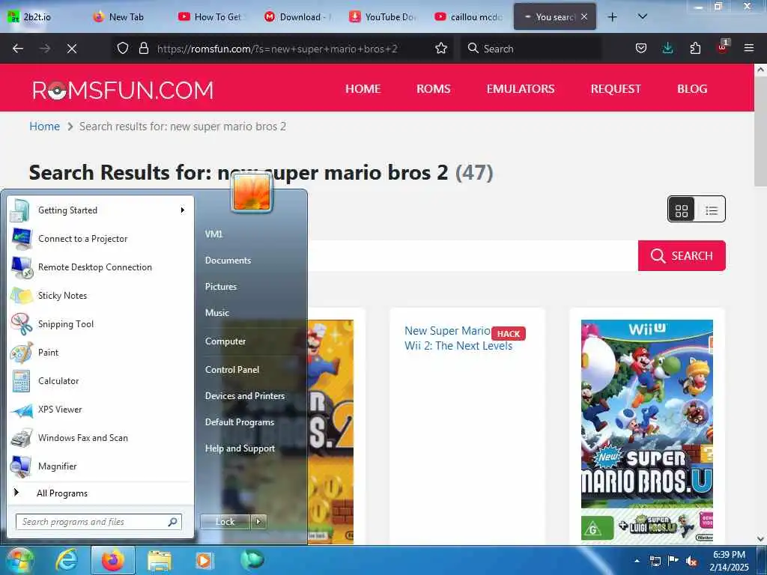Open shutdown options arrow beside Lock

(x=258, y=522)
